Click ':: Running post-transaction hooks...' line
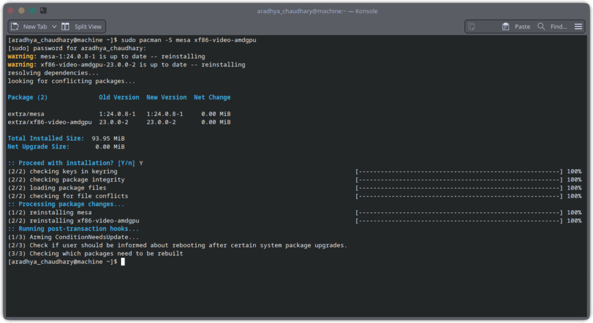This screenshot has height=323, width=593. tap(73, 229)
